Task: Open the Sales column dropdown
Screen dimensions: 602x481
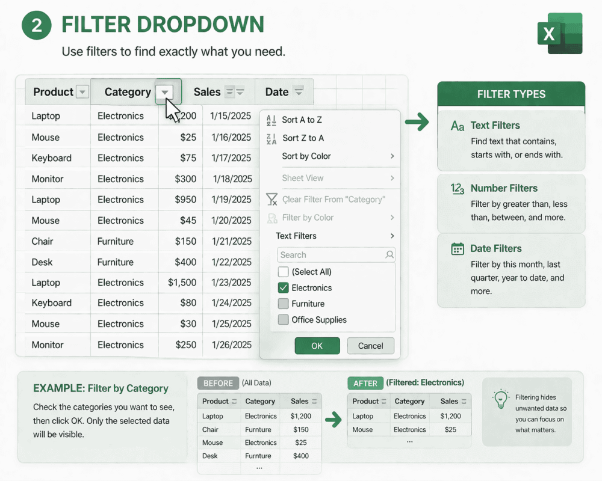Action: tap(240, 91)
